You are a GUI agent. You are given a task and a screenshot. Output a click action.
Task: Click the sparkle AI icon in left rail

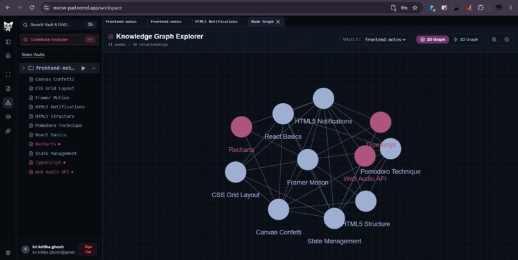[x=8, y=131]
